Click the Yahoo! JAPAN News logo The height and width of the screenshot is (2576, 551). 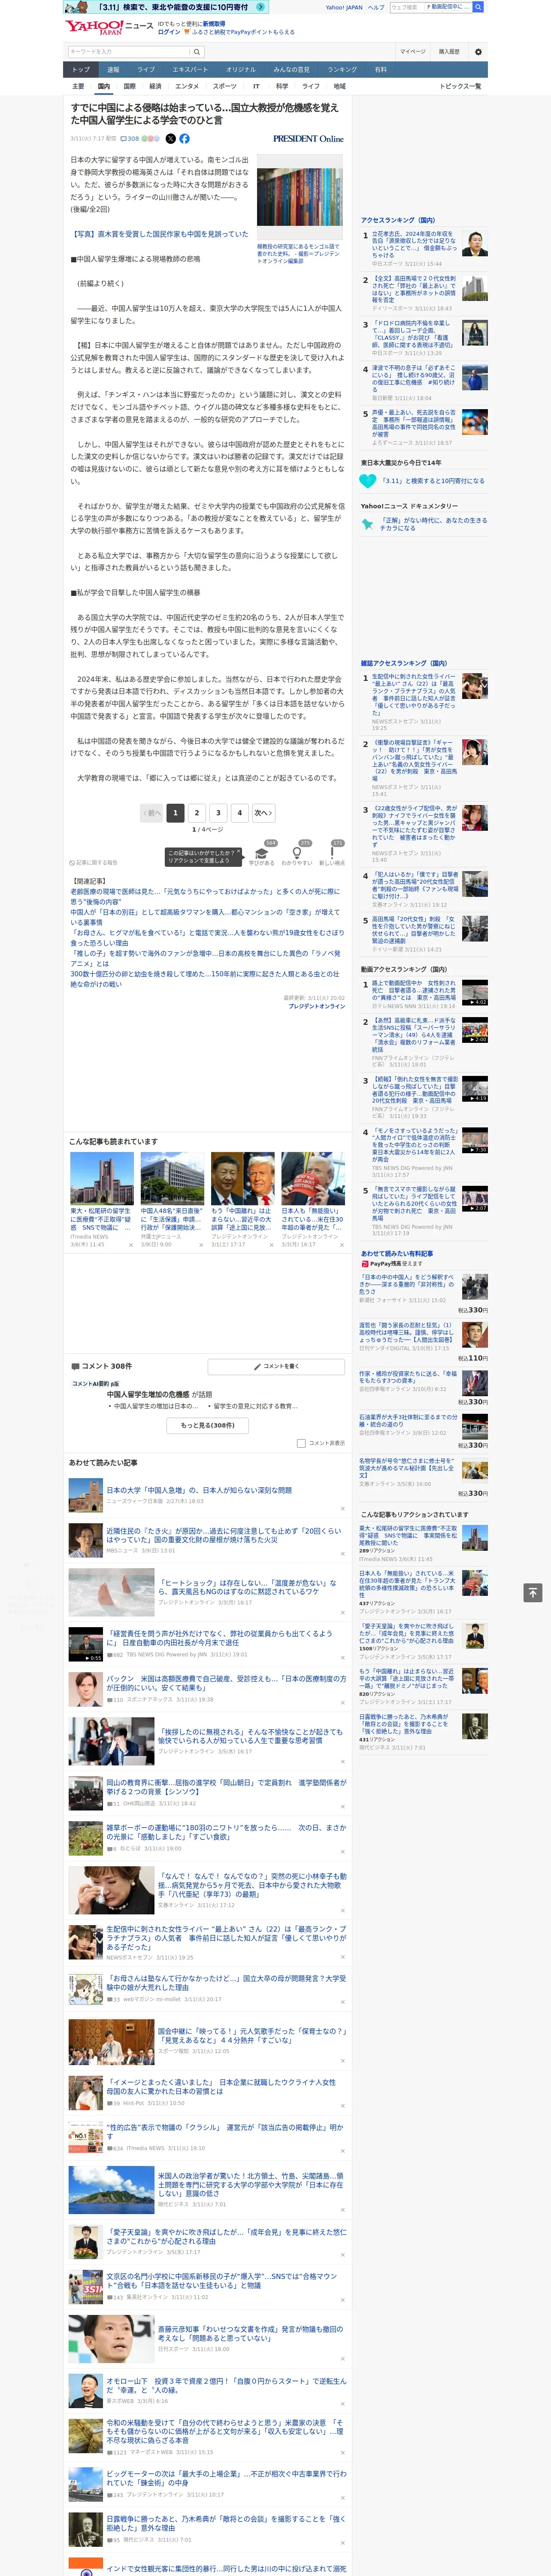click(109, 27)
